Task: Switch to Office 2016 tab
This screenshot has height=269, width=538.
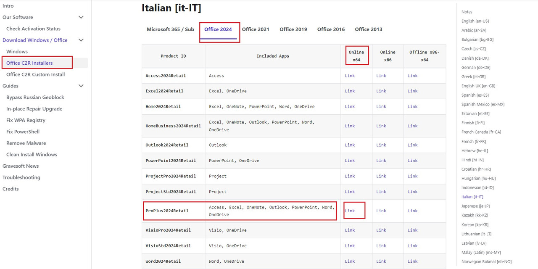Action: coord(331,29)
